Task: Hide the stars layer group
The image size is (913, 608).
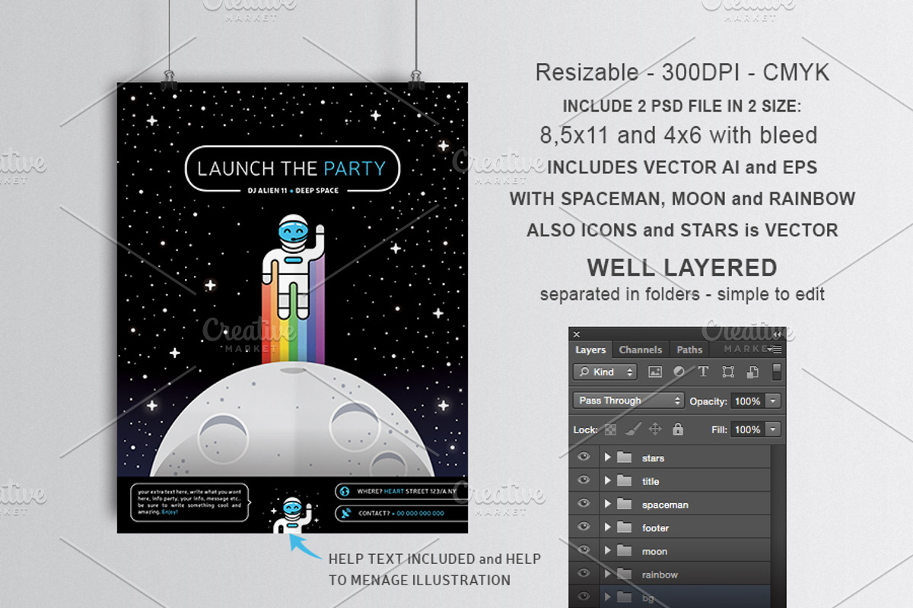Action: 584,458
